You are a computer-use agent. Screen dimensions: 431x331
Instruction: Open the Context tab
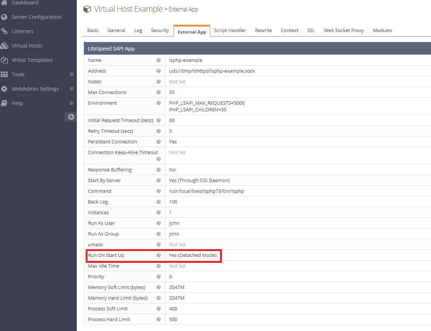[x=290, y=31]
